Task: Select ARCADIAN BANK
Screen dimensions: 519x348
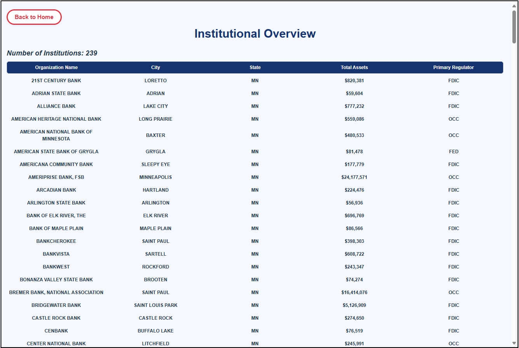Action: click(56, 190)
